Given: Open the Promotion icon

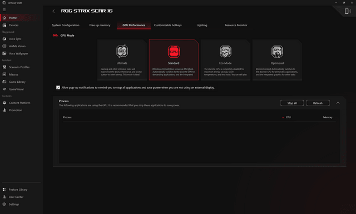Looking at the screenshot, I should pyautogui.click(x=4, y=110).
